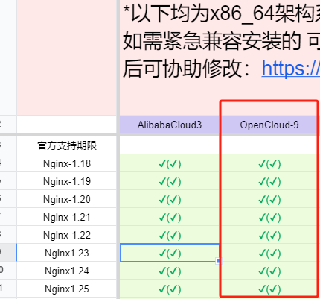Screen dimensions: 320x299
Task: Click OpenCloud-9 cell for Nginx1.25
Action: pos(269,289)
